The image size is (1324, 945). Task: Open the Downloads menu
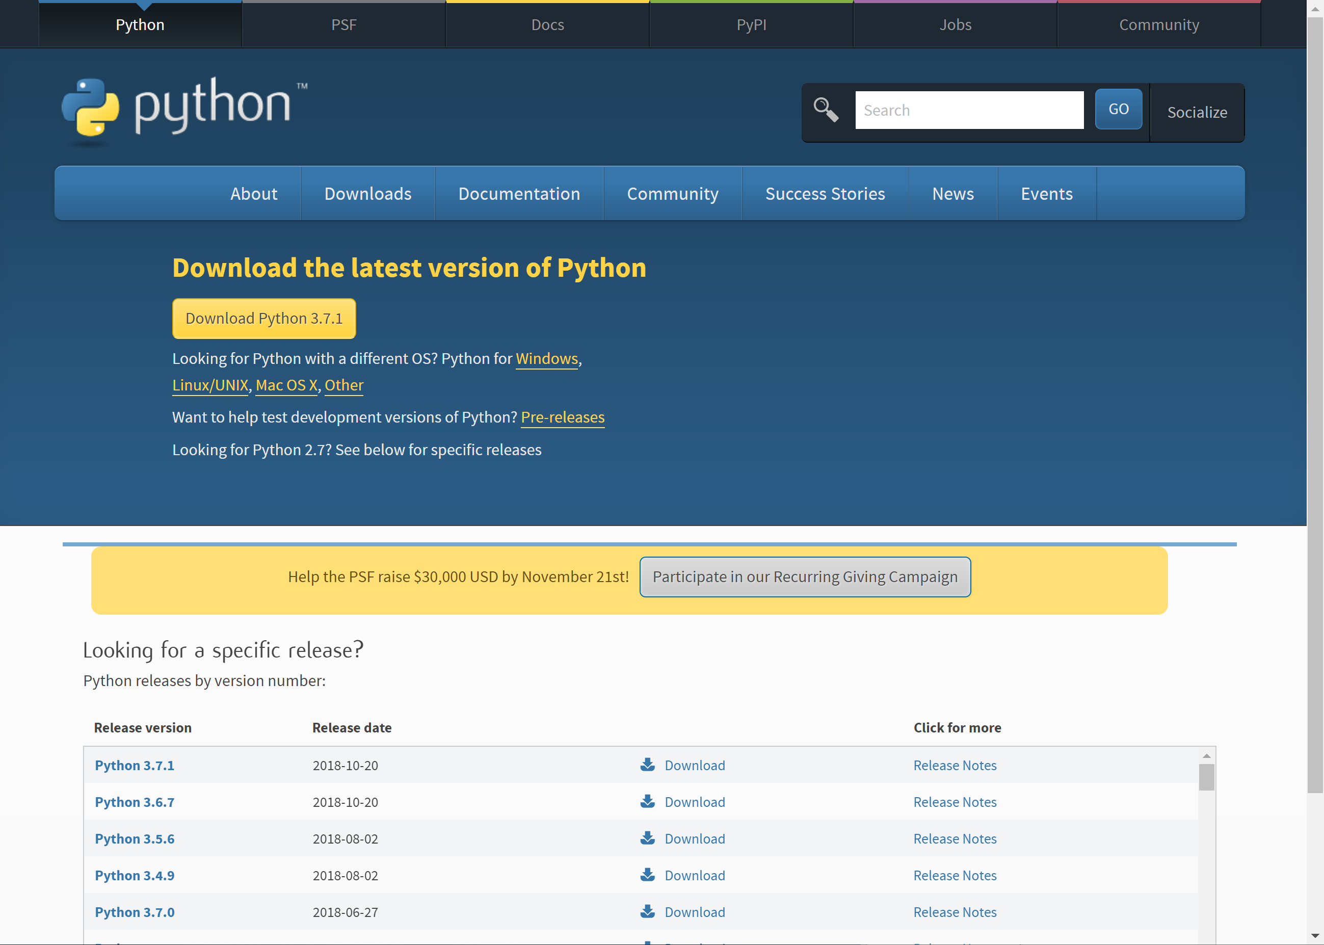click(x=367, y=193)
